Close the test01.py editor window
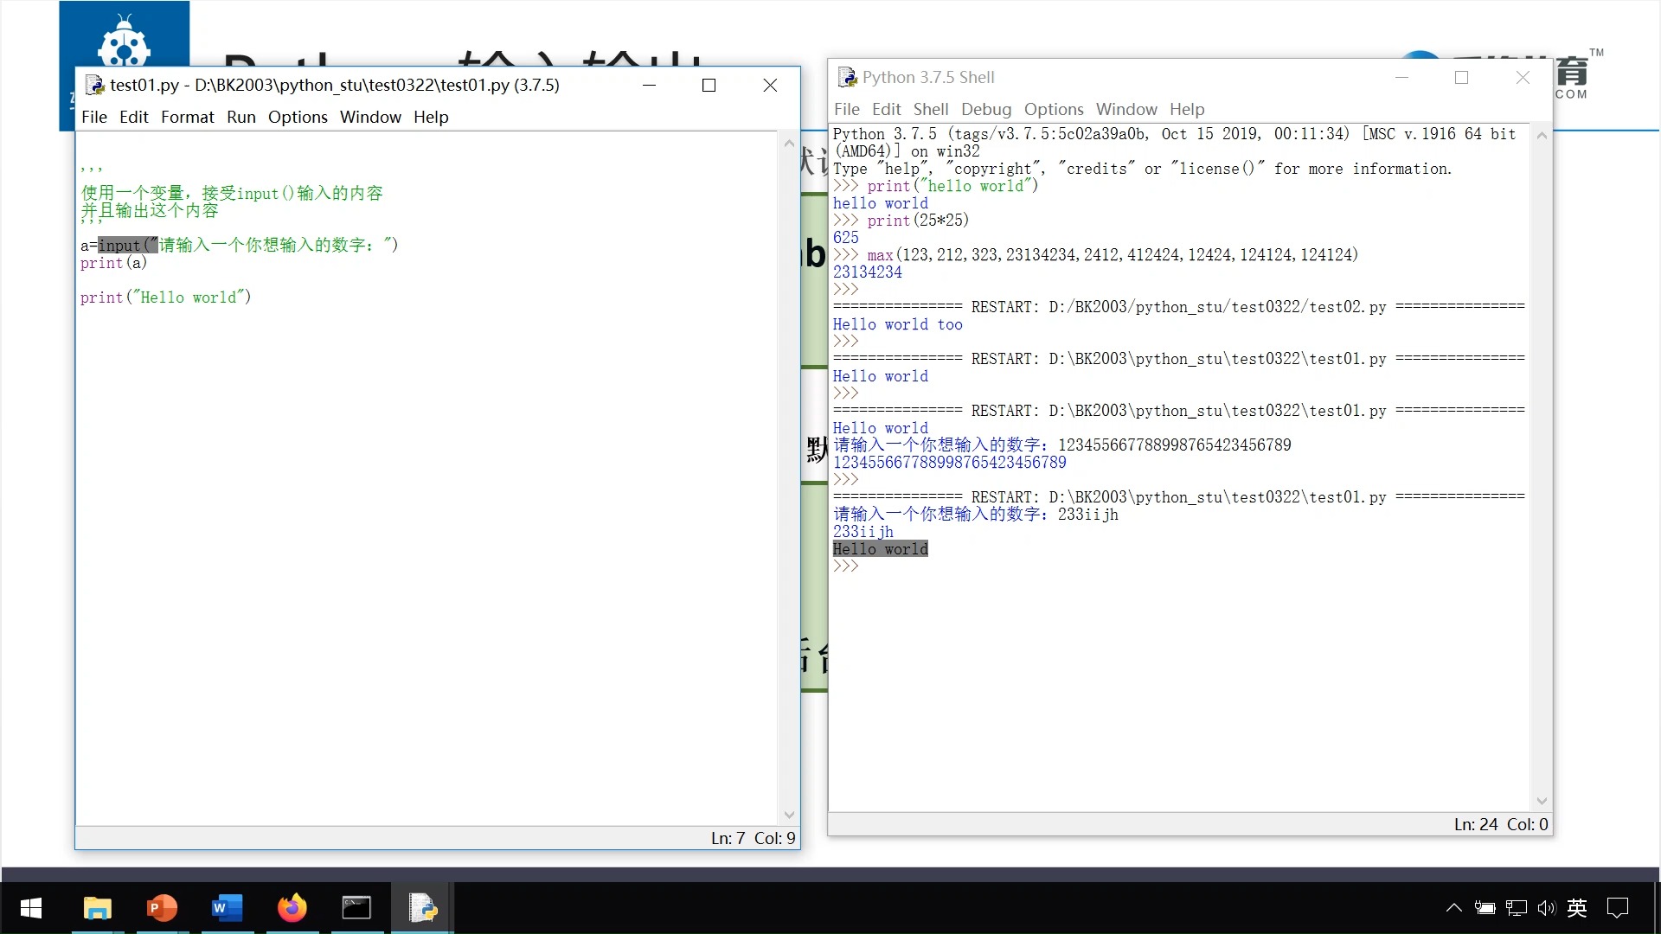1661x934 pixels. pos(770,85)
